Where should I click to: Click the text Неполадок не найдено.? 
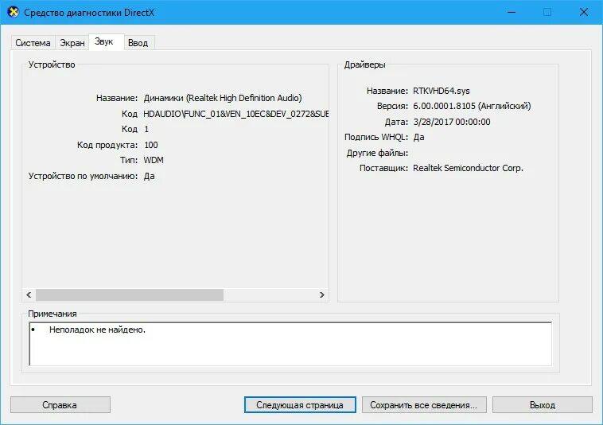(x=97, y=329)
